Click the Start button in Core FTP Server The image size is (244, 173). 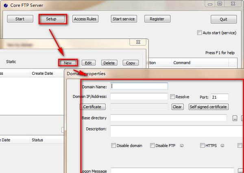point(20,19)
